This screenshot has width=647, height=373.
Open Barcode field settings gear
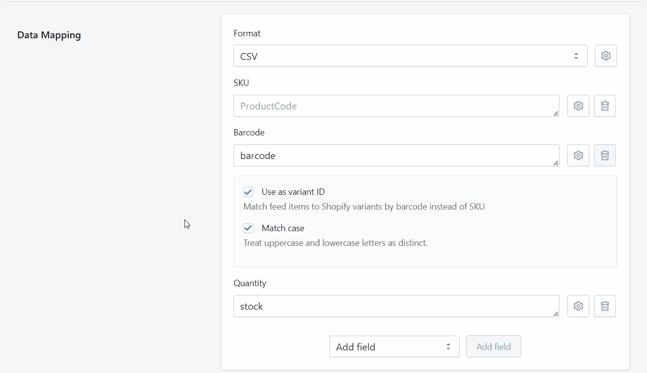[x=578, y=155]
